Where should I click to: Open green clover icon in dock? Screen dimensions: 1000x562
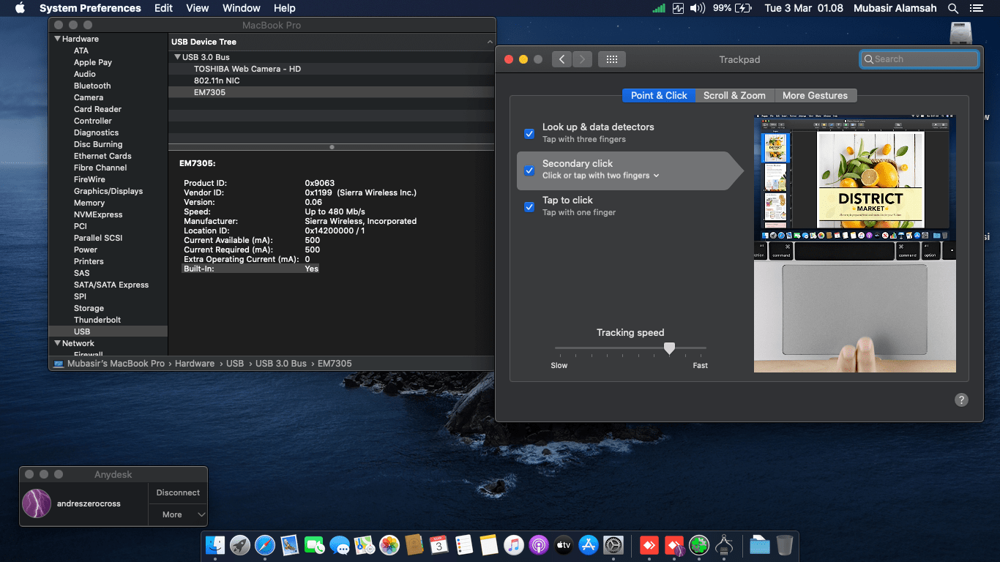[699, 544]
